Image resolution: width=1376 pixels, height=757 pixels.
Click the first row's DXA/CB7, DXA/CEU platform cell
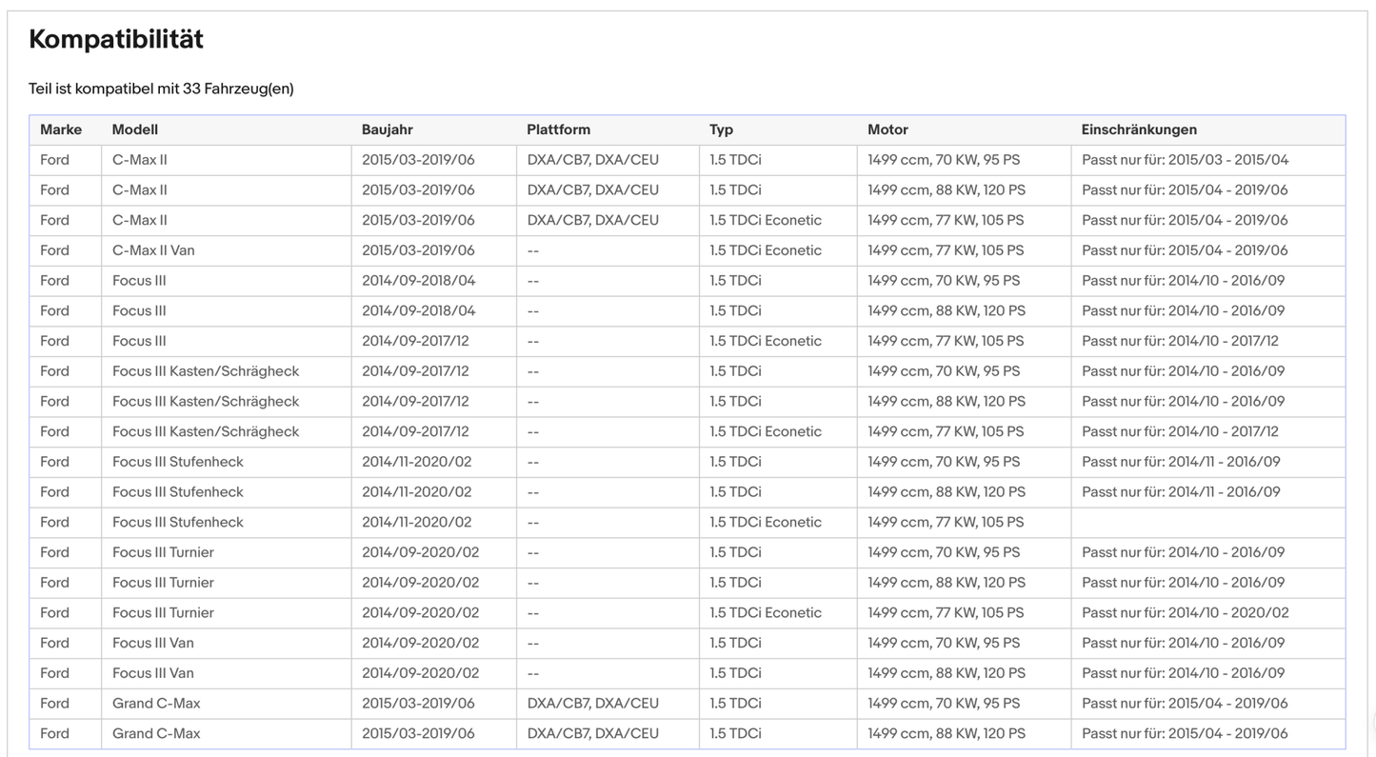[608, 160]
